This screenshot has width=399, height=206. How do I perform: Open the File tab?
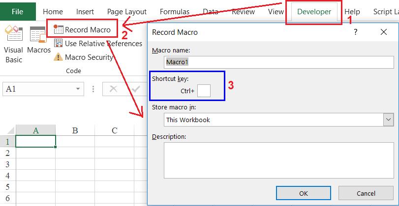pos(18,12)
